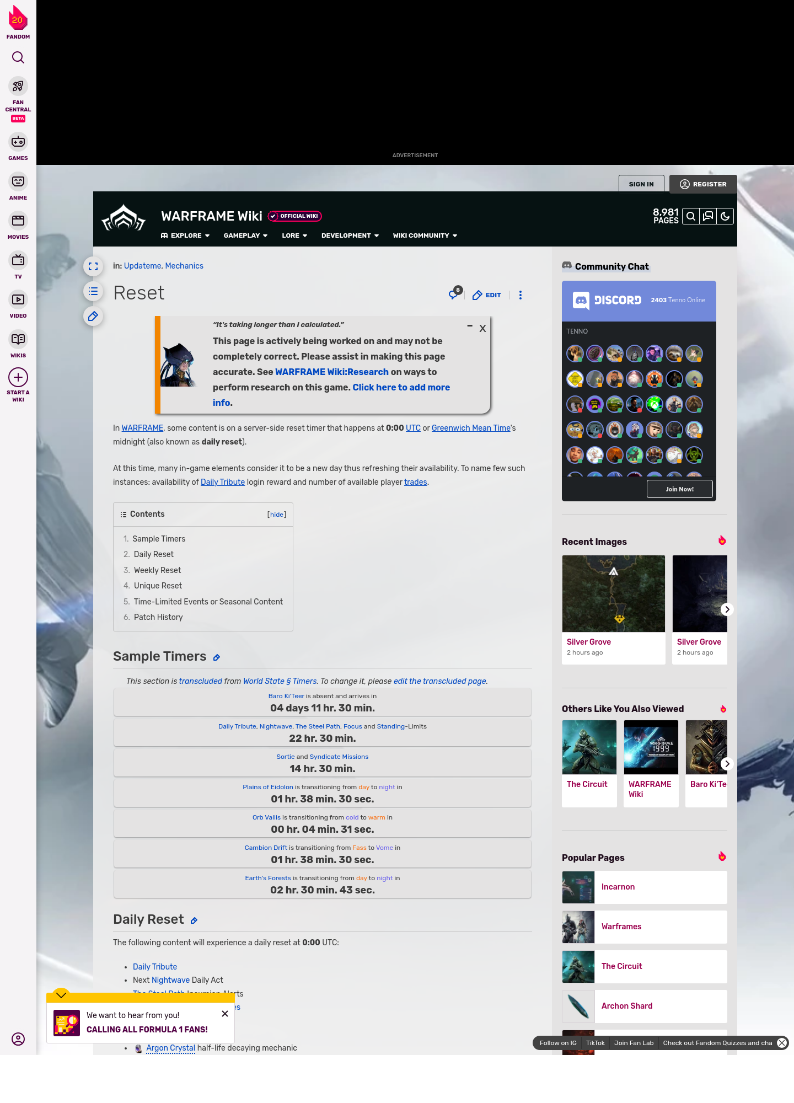
Task: Dismiss the bottom Fandom links bar
Action: tap(782, 1043)
